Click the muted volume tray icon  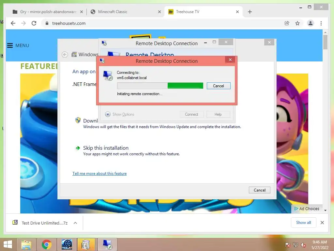[303, 245]
